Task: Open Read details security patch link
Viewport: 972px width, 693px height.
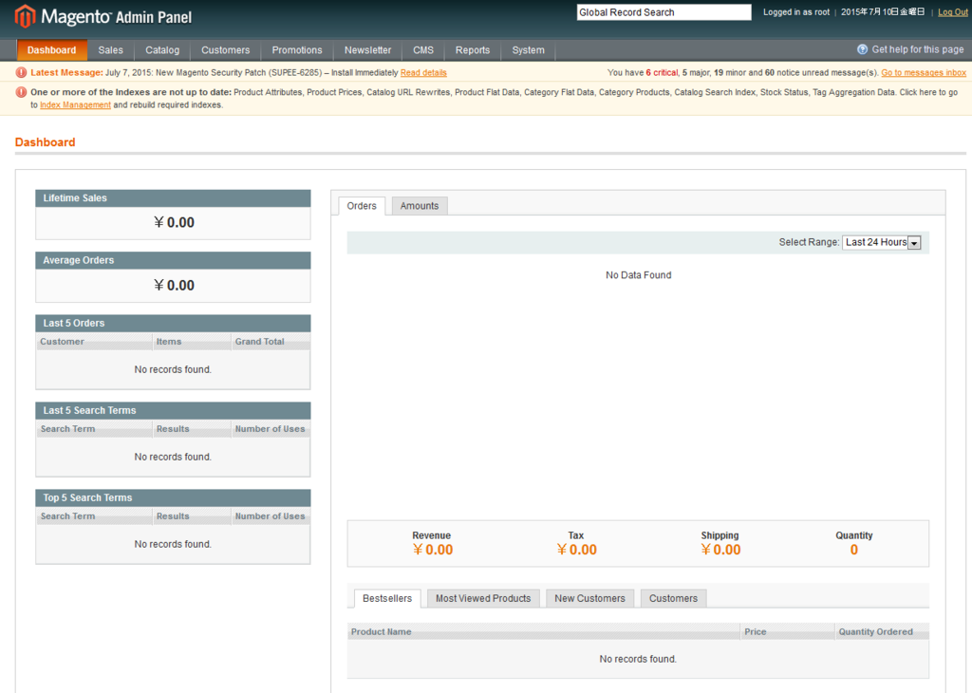Action: pyautogui.click(x=423, y=72)
